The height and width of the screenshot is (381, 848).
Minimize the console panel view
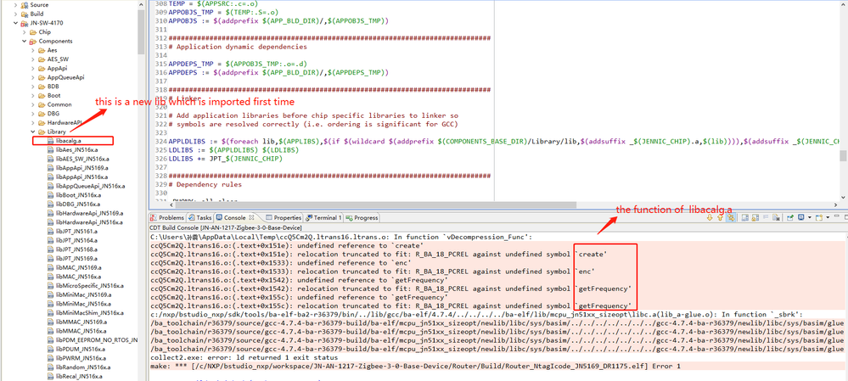coord(837,216)
